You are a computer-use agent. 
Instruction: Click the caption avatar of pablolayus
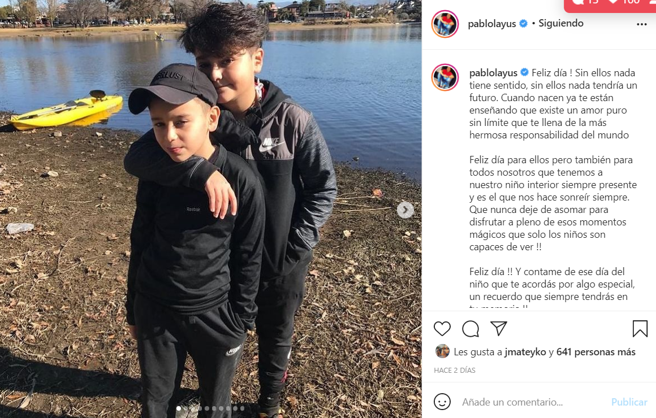coord(445,77)
